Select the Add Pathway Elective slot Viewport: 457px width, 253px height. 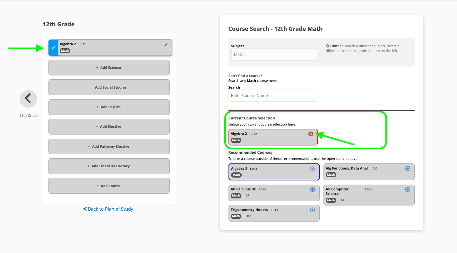tap(109, 147)
